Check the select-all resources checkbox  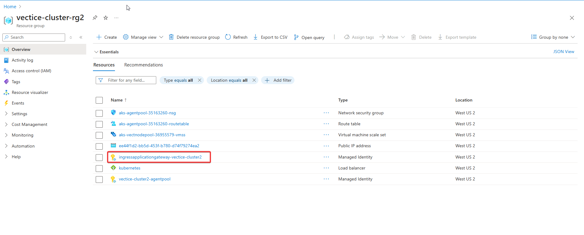99,100
